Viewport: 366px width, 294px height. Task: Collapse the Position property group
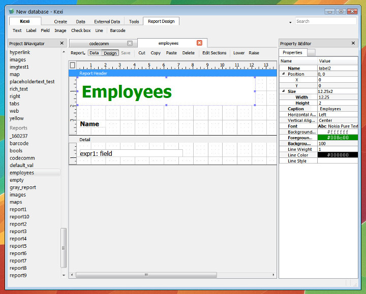tap(284, 74)
